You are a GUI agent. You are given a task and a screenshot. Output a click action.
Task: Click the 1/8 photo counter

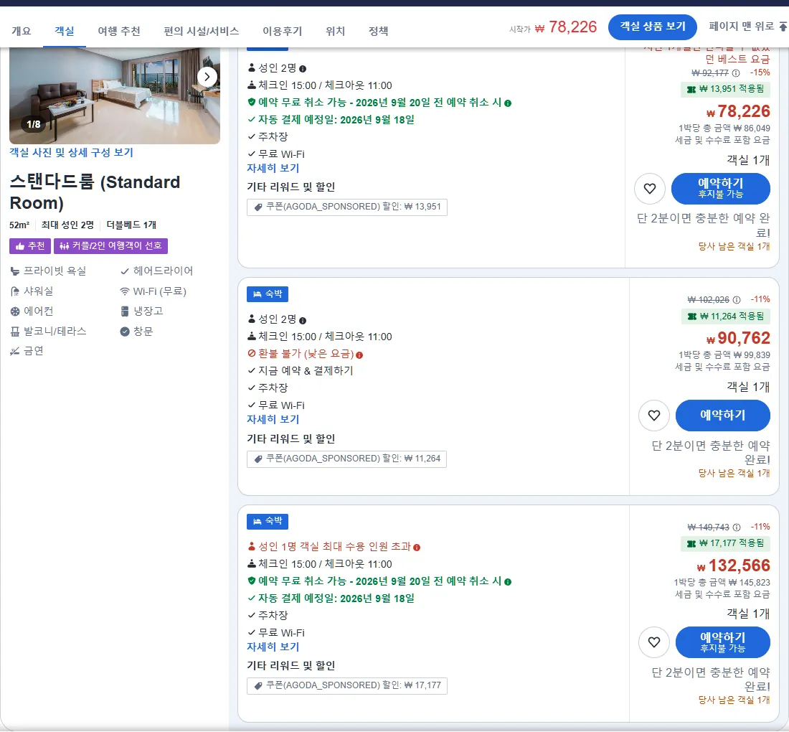[x=33, y=124]
